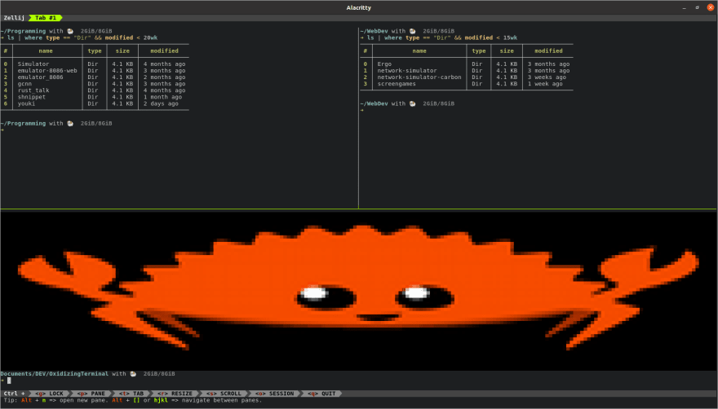Click the '15wk' command text in WebDev pane
718x409 pixels.
click(x=510, y=37)
